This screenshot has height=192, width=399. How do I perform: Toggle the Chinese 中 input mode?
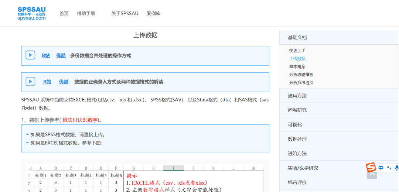pyautogui.click(x=381, y=168)
